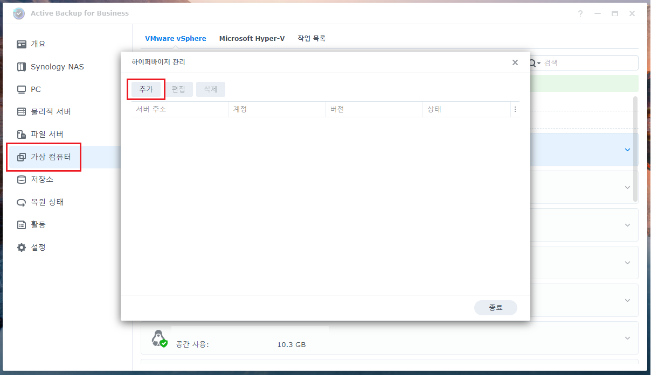Open the column options three-dot menu
Screen dimensions: 651x375
pyautogui.click(x=515, y=109)
